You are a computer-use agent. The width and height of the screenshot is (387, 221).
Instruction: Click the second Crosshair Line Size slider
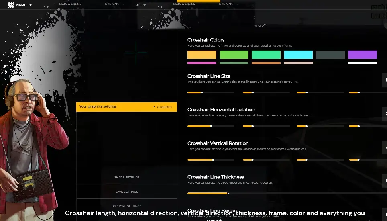[x=266, y=92]
